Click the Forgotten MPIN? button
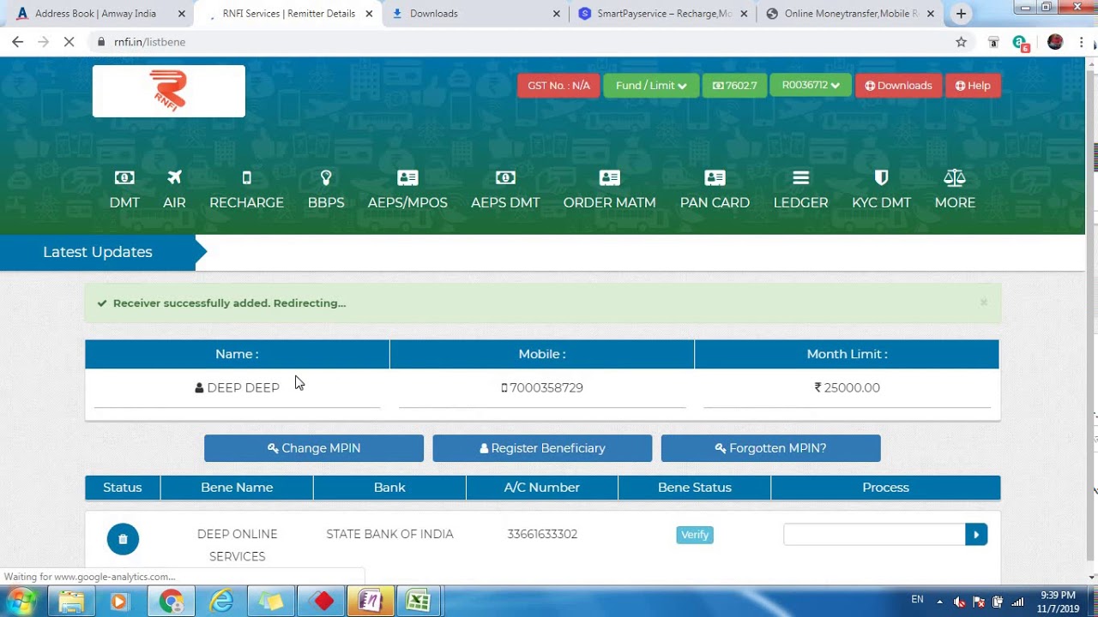The image size is (1098, 617). (x=770, y=448)
